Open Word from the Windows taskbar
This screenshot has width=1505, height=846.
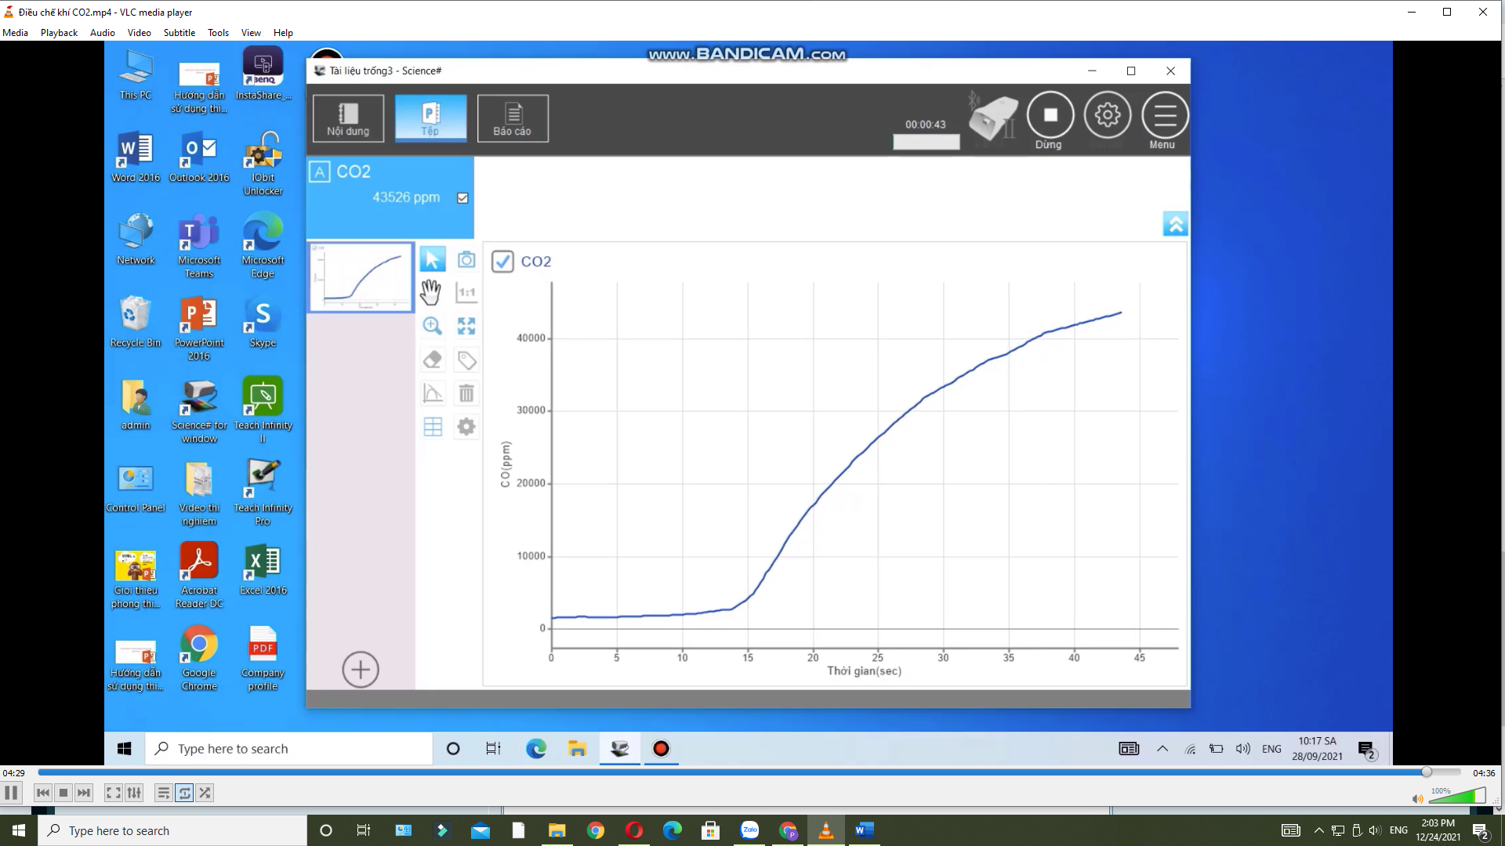coord(865,830)
